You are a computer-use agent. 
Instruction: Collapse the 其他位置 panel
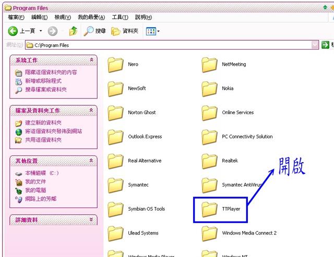point(91,161)
